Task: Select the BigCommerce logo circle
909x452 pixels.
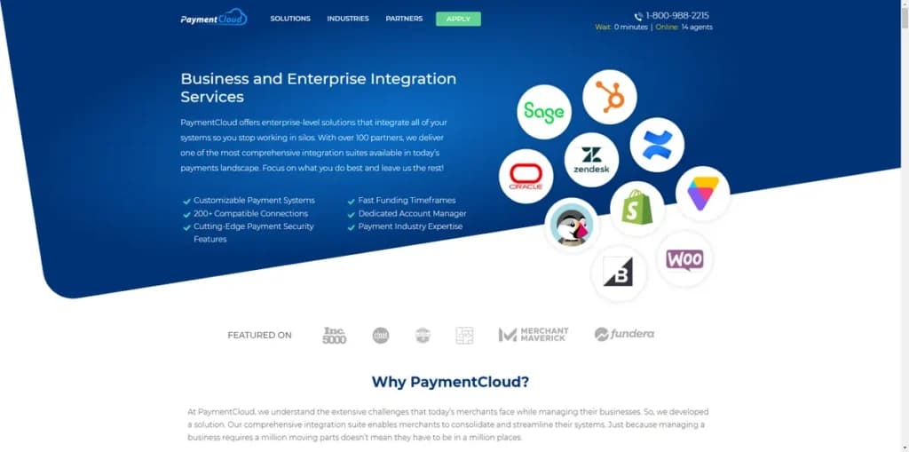Action: coord(618,272)
